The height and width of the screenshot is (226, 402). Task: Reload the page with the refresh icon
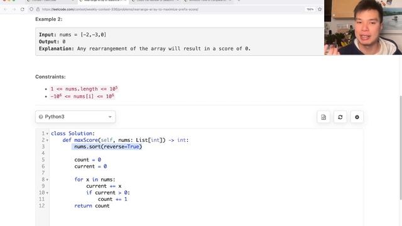click(23, 9)
